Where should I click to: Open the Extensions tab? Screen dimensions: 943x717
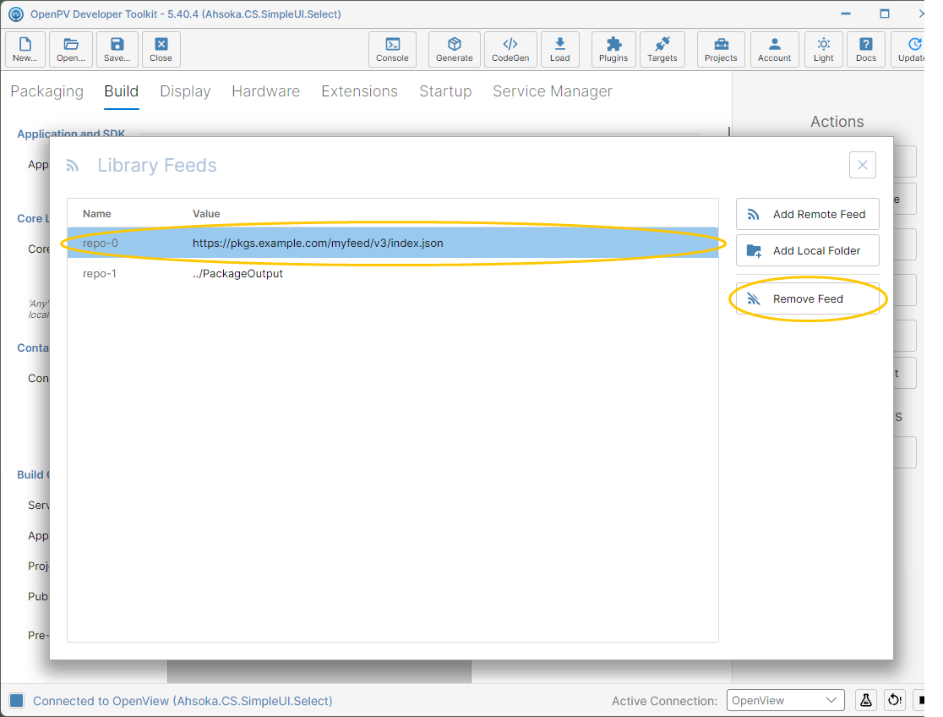(360, 91)
